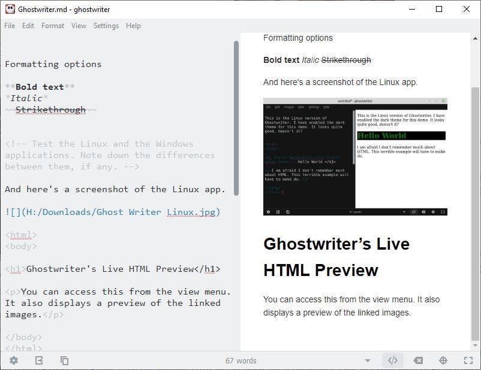The image size is (481, 370).
Task: Toggle focus mode crosshair icon
Action: click(x=443, y=360)
